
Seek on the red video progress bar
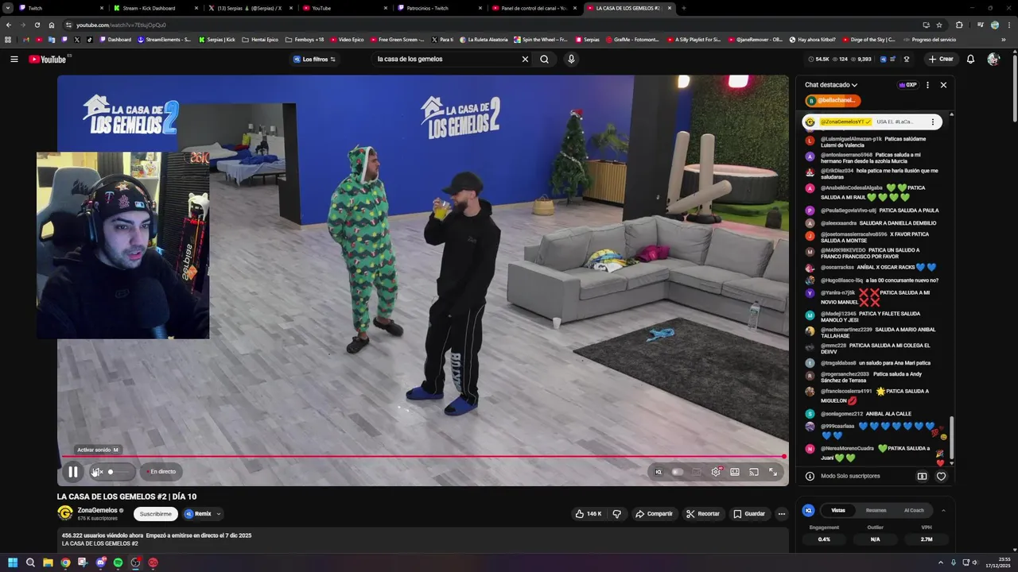click(x=422, y=457)
